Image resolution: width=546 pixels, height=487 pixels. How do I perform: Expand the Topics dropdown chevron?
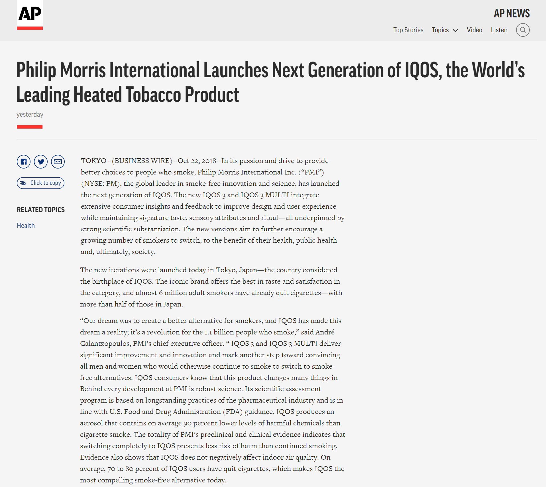click(x=455, y=31)
